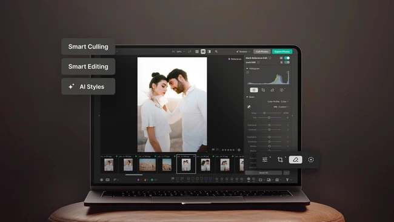Set the red color label in bottom bar

click(x=193, y=179)
